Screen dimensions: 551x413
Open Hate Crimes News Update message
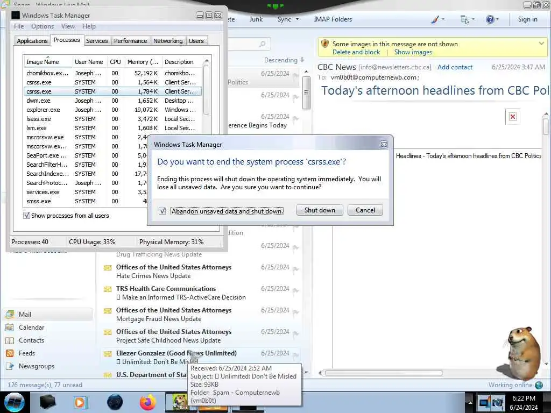point(200,272)
